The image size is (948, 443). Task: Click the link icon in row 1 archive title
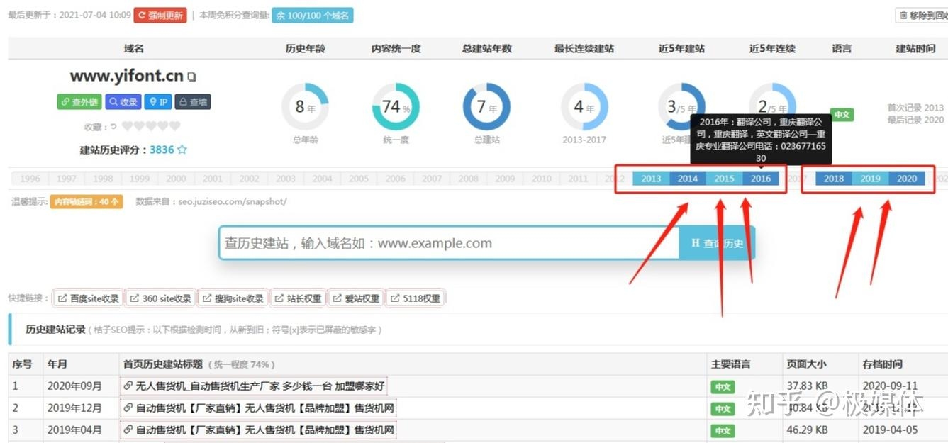pyautogui.click(x=128, y=386)
